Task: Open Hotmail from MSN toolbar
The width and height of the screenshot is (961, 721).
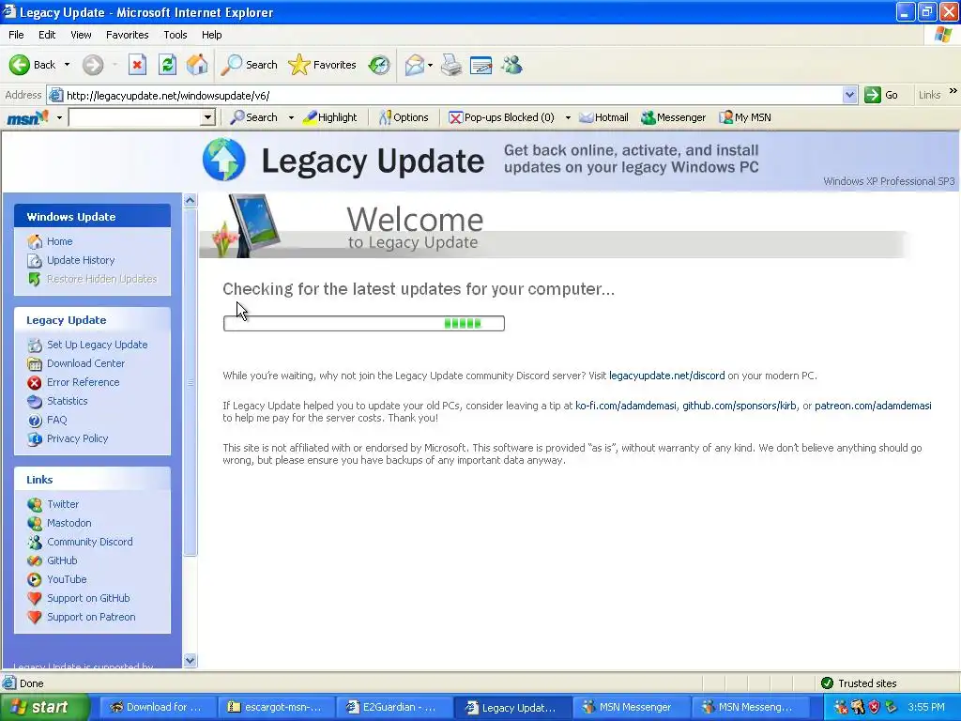Action: pos(603,117)
